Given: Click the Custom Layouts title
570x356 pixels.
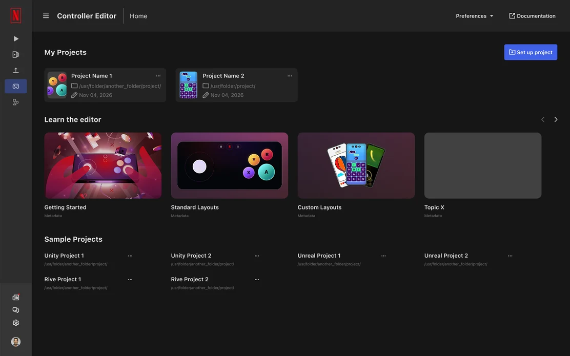Looking at the screenshot, I should pyautogui.click(x=319, y=207).
